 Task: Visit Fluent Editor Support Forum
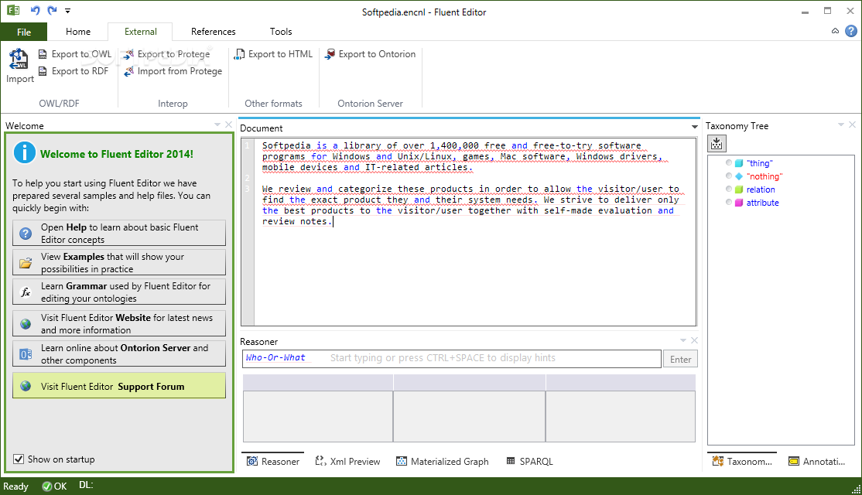[x=118, y=386]
